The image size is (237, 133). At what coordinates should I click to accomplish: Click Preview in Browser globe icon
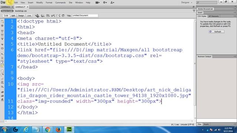point(43,16)
